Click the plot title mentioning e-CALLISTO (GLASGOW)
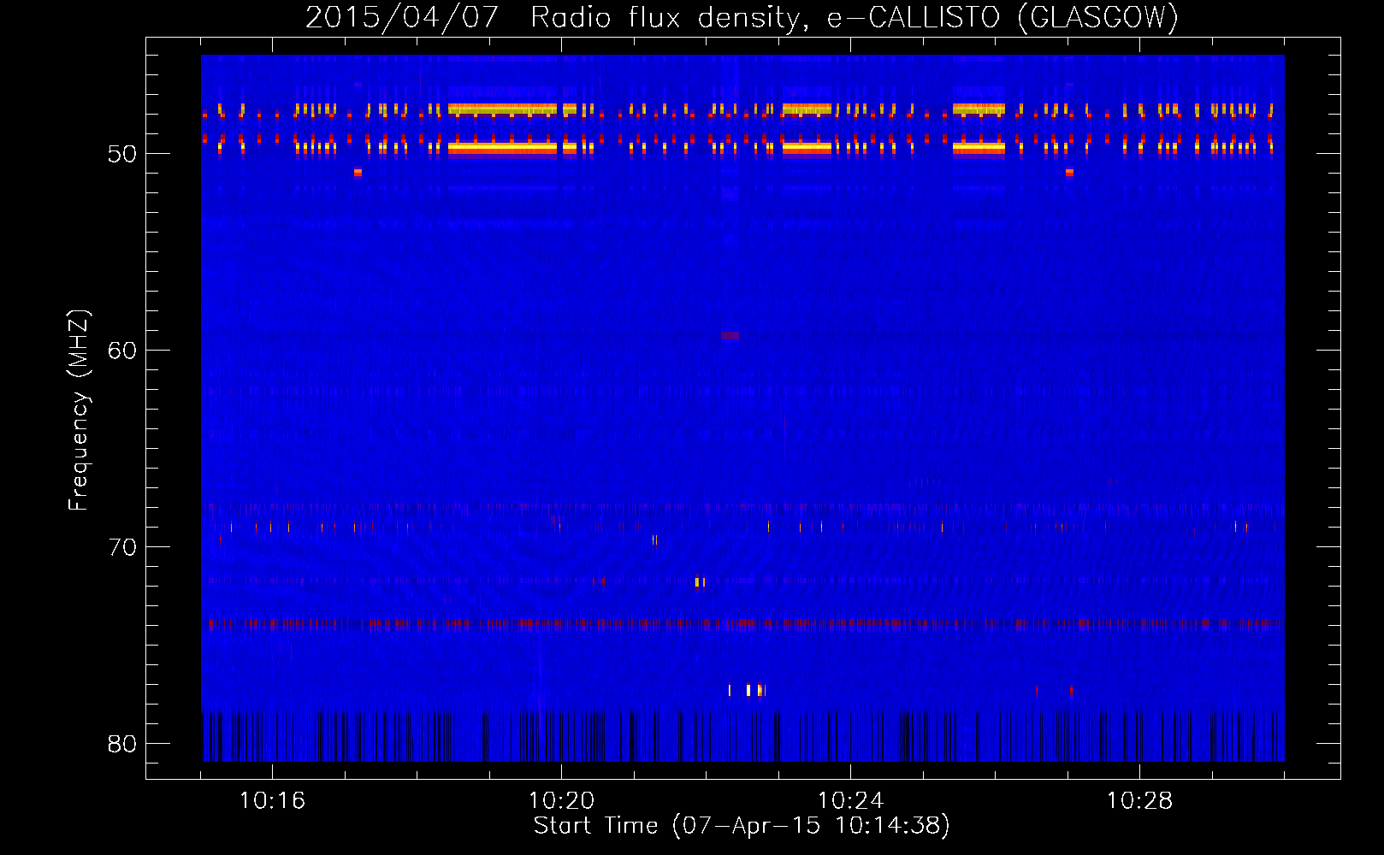The image size is (1384, 855). [x=742, y=17]
